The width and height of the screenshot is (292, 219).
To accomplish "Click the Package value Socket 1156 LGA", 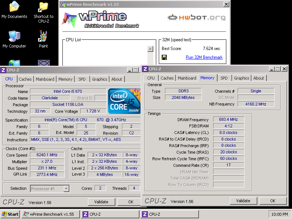I will pyautogui.click(x=68, y=104).
